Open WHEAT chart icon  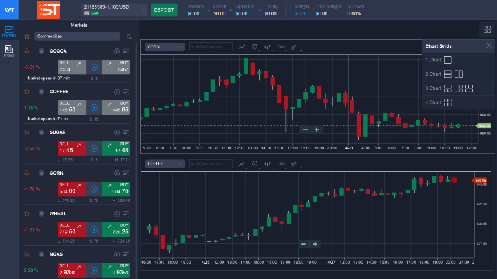(x=126, y=214)
